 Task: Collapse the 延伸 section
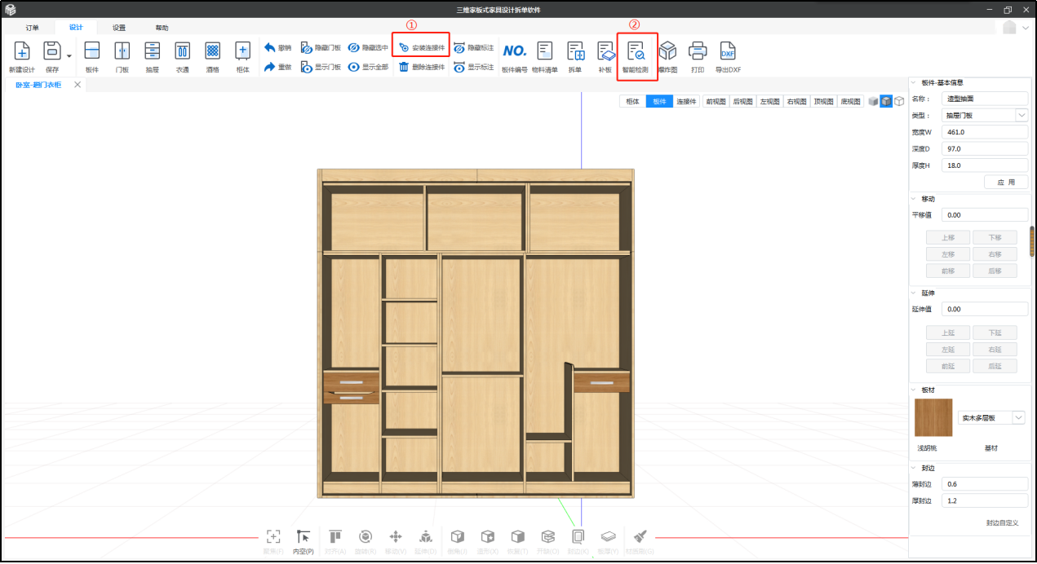point(914,293)
